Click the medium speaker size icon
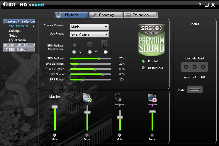 point(89,45)
